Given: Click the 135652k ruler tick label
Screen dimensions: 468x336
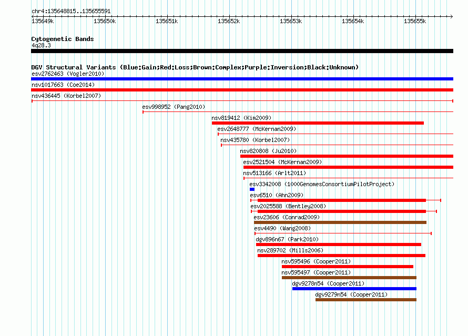Looking at the screenshot, I should click(229, 21).
